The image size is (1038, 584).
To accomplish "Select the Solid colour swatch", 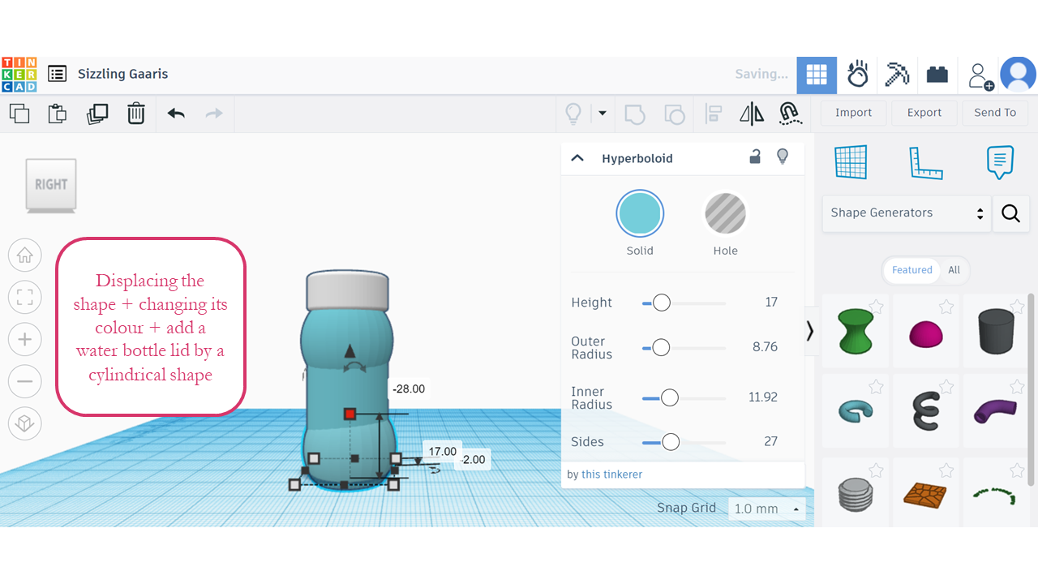I will coord(640,215).
